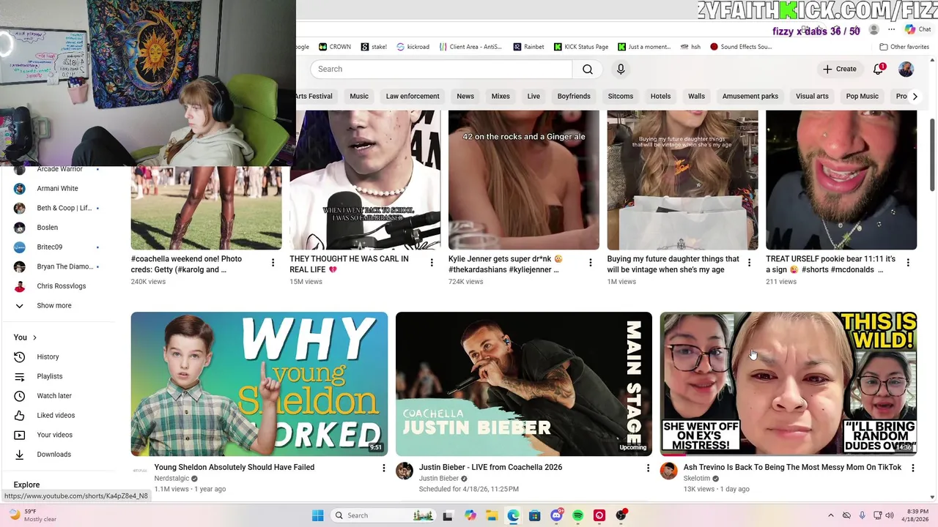Open Playlists in the sidebar
The width and height of the screenshot is (938, 527).
click(49, 376)
